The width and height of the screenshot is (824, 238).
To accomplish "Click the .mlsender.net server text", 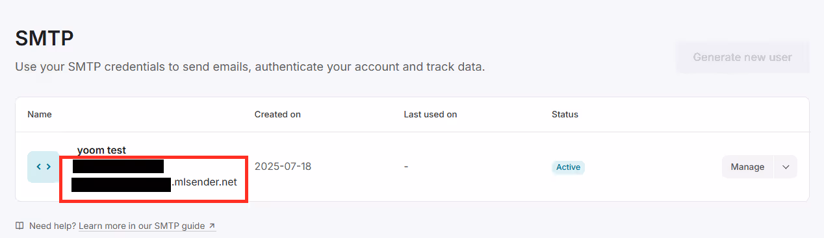I will 204,182.
